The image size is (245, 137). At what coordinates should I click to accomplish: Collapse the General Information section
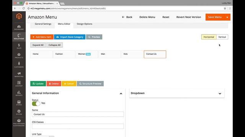[x=121, y=94]
